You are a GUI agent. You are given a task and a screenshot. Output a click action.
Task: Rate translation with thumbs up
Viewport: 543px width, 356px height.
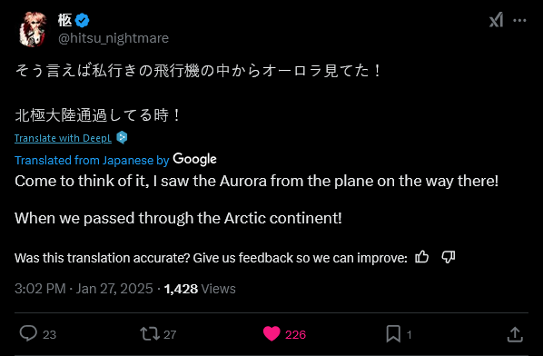(422, 257)
